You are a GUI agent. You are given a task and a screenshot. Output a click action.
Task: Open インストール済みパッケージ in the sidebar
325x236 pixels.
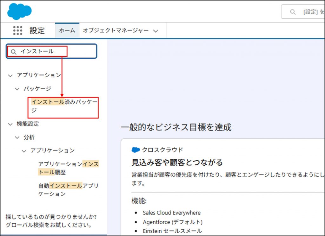pos(63,106)
